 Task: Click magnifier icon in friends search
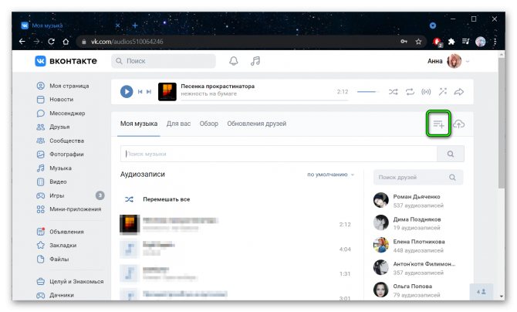click(452, 178)
